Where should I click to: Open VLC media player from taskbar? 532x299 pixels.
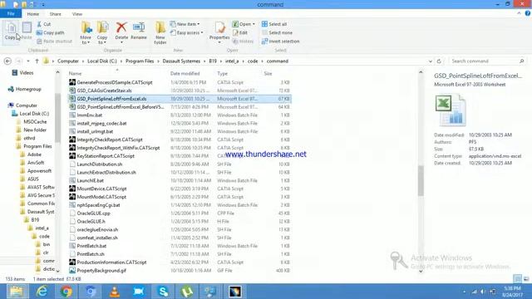[115, 292]
